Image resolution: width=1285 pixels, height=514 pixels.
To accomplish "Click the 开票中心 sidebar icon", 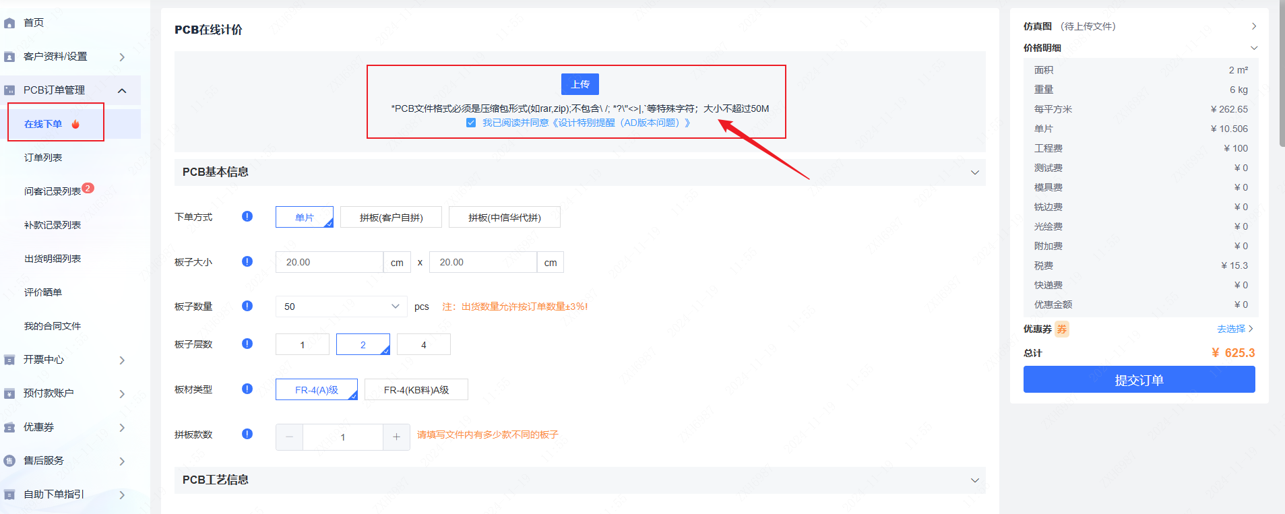I will (x=9, y=360).
